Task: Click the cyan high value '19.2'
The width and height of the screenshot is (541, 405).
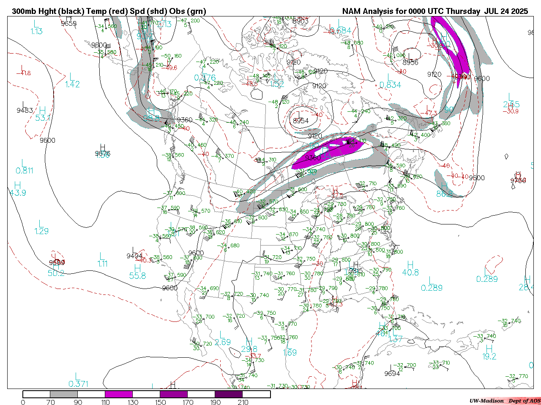Action: [x=489, y=356]
